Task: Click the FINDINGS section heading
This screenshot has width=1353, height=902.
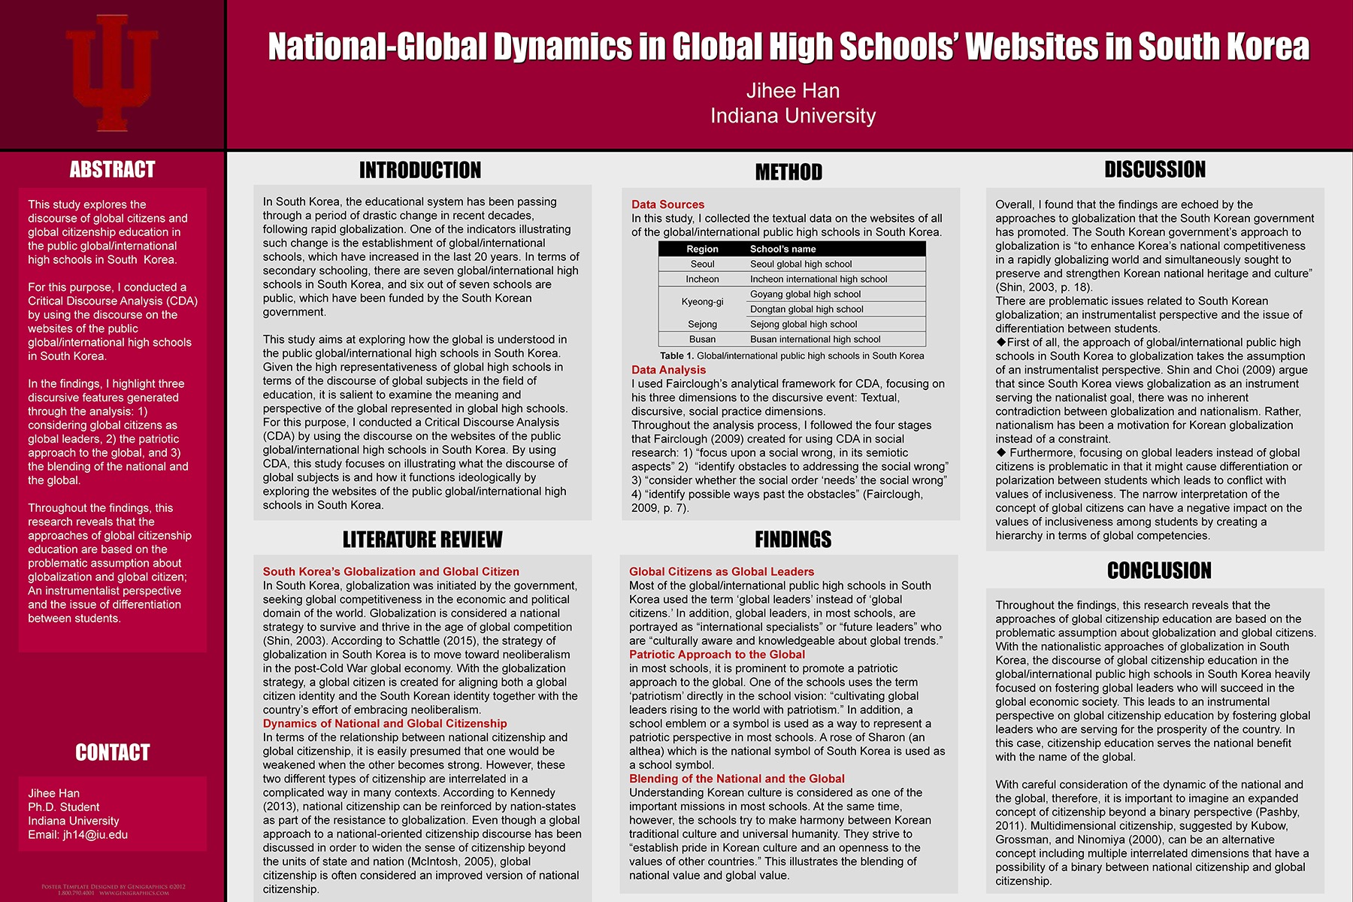Action: tap(793, 540)
